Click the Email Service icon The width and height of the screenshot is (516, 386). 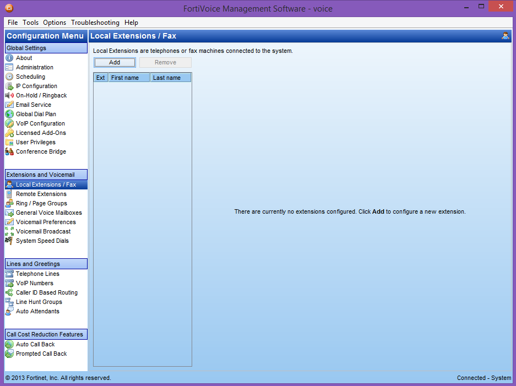click(9, 105)
